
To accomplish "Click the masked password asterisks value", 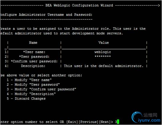I will [x=103, y=56].
